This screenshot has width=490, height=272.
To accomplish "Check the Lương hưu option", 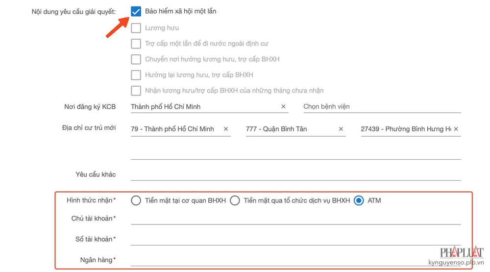I will coord(136,28).
